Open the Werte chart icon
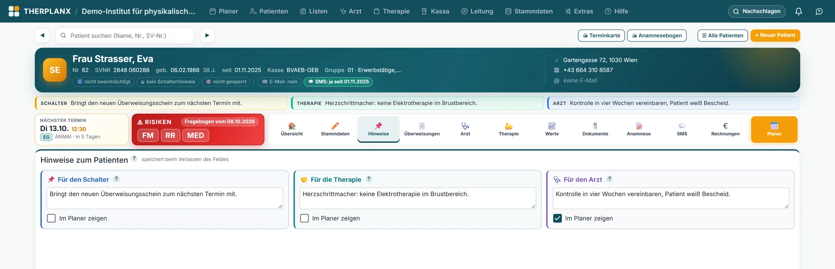This screenshot has width=835, height=269. (552, 126)
